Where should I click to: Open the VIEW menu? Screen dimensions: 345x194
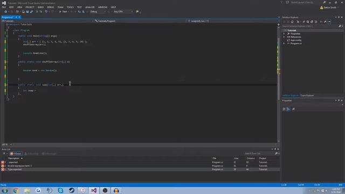click(x=19, y=7)
